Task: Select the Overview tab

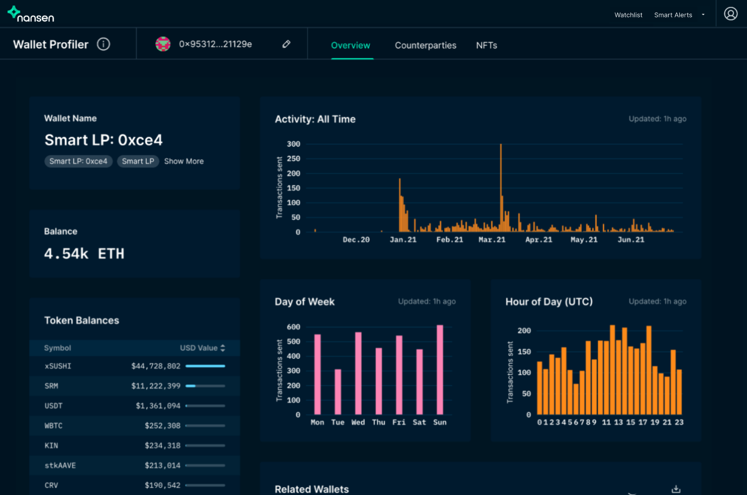Action: point(350,45)
